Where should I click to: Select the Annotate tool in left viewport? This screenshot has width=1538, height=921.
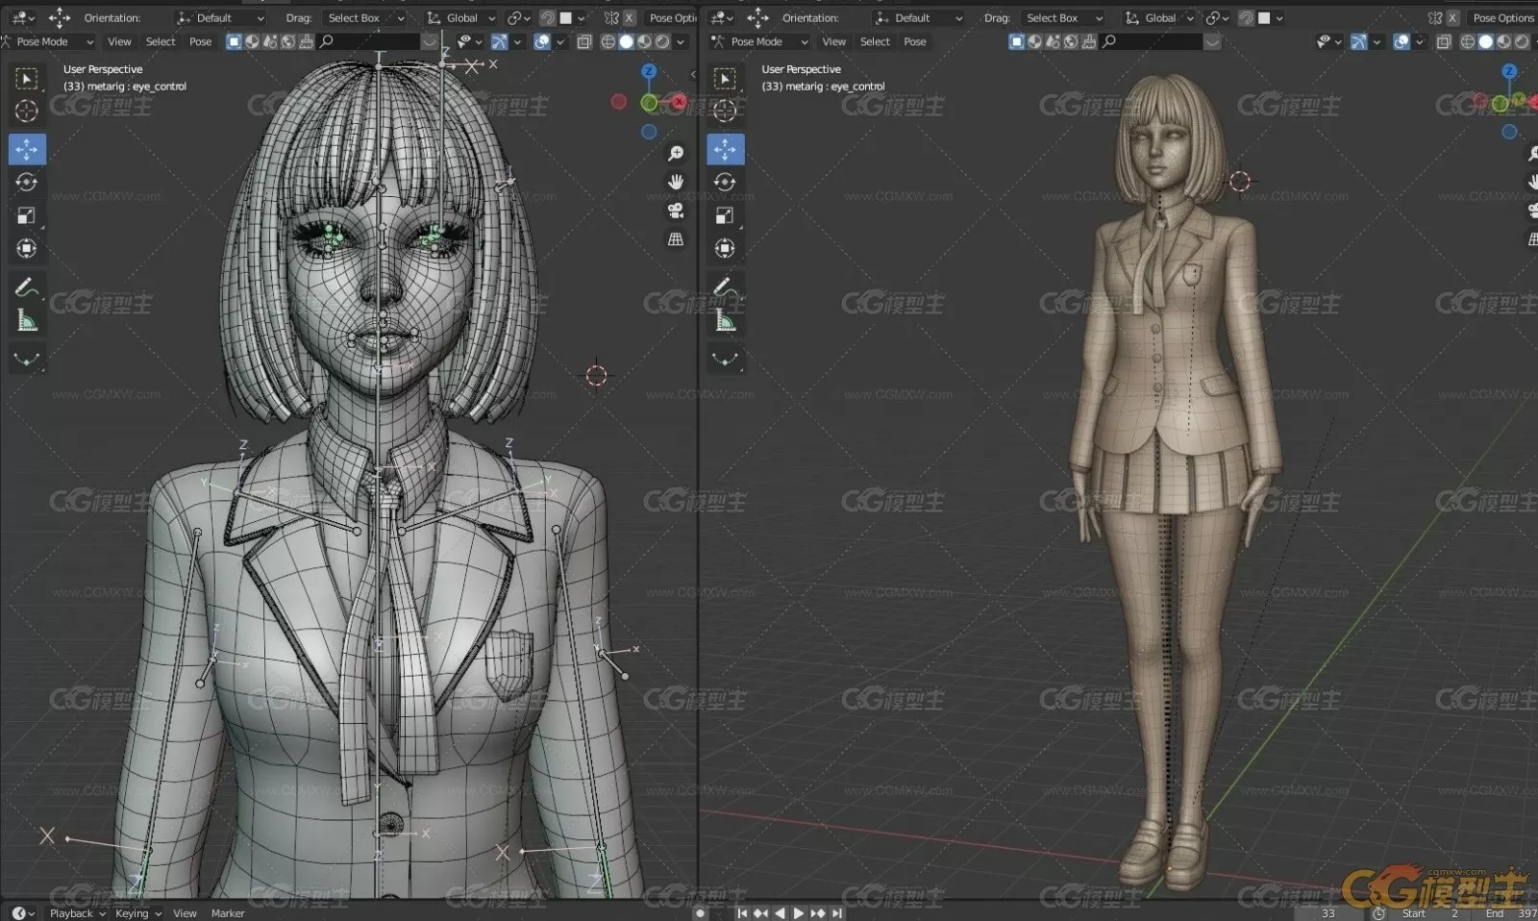pos(27,286)
